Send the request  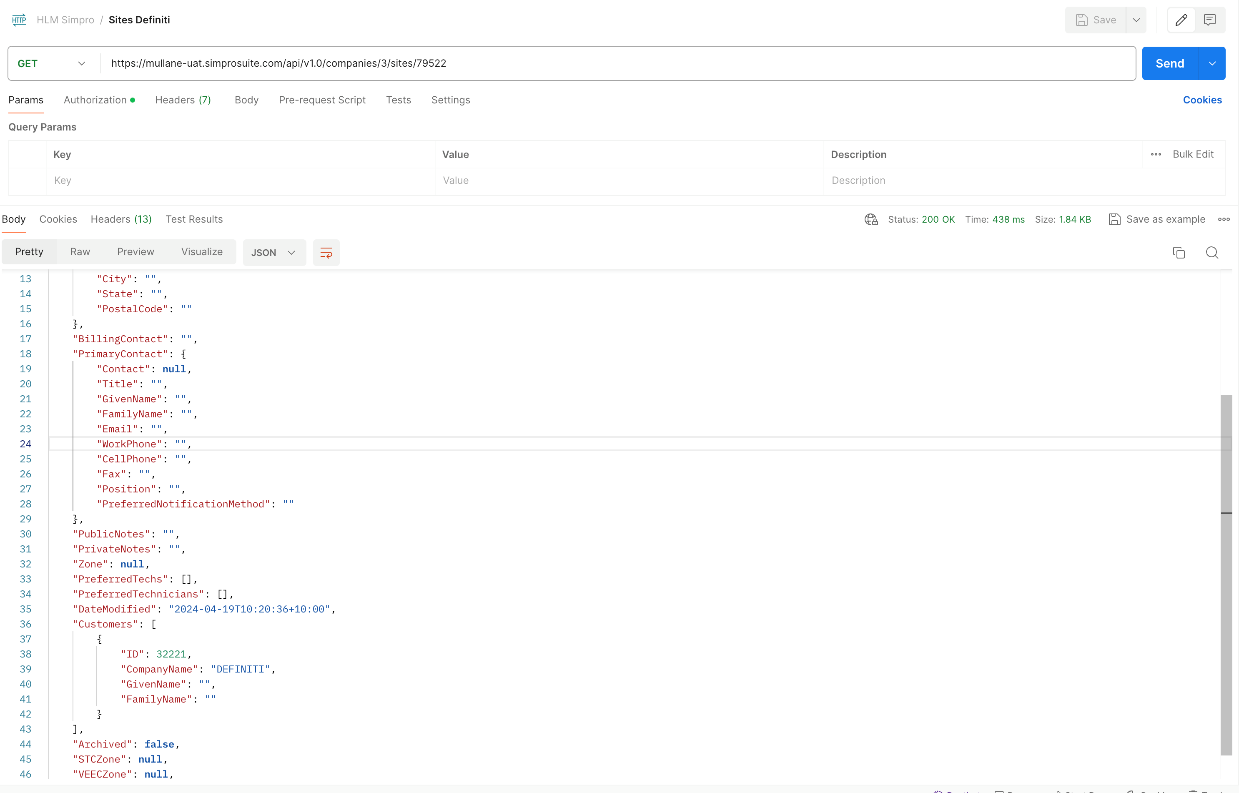tap(1170, 63)
